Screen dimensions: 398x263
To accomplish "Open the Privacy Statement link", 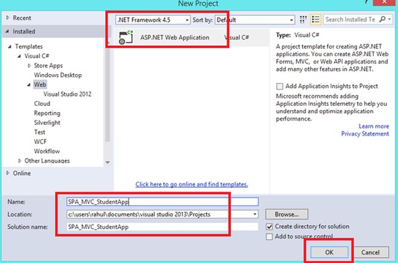I will pos(365,134).
